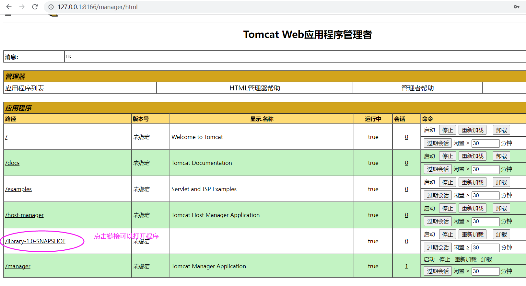Select the 'Tomcat Documentation' display name
The image size is (526, 286).
coord(202,163)
